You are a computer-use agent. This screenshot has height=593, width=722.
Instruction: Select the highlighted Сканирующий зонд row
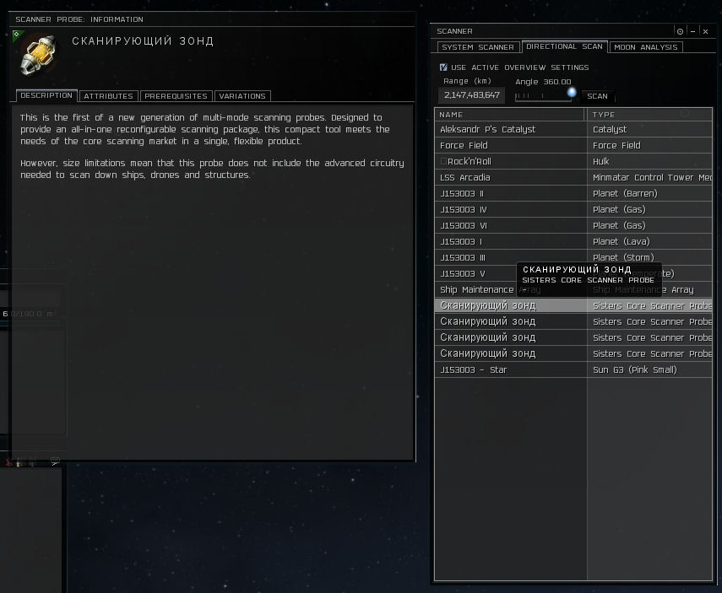tap(573, 305)
